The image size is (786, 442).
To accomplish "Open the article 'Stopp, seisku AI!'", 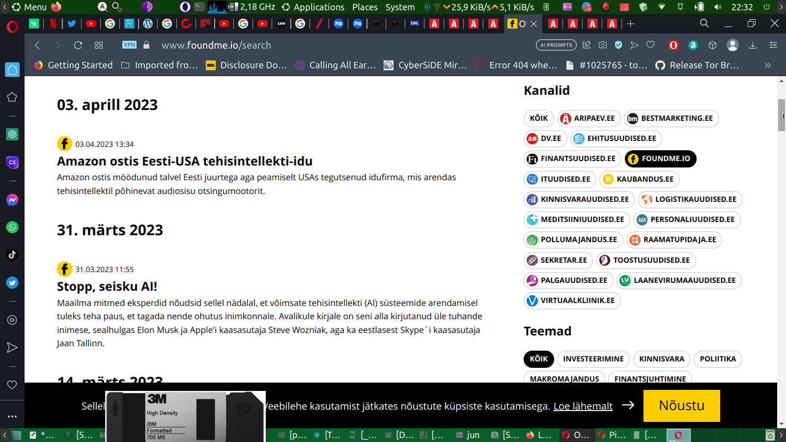I will [107, 286].
